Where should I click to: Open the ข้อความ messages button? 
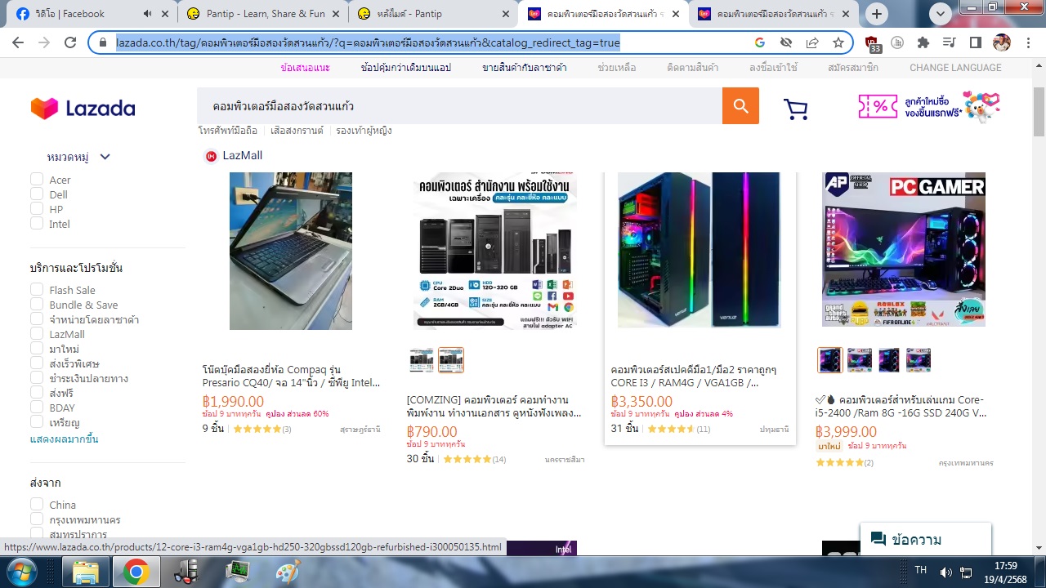point(925,539)
